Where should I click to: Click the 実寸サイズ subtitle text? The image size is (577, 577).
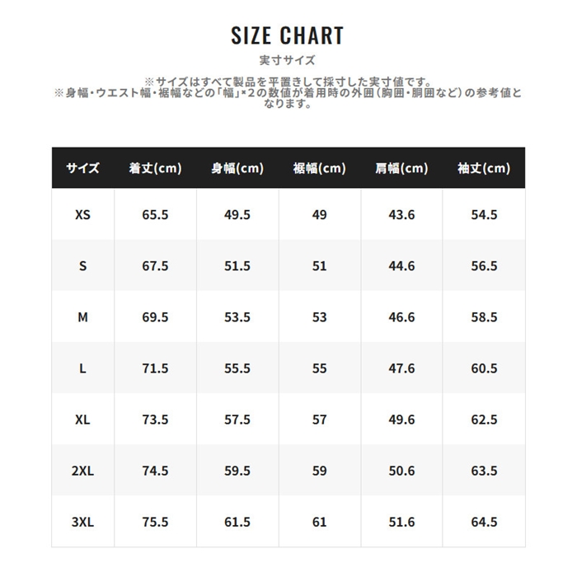[287, 60]
